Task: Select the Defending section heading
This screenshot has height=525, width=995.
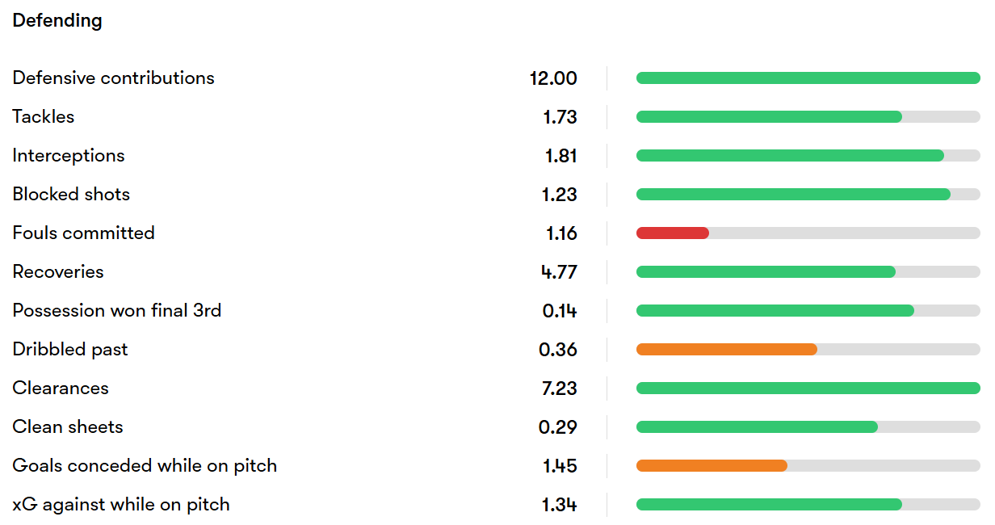Action: (x=57, y=21)
